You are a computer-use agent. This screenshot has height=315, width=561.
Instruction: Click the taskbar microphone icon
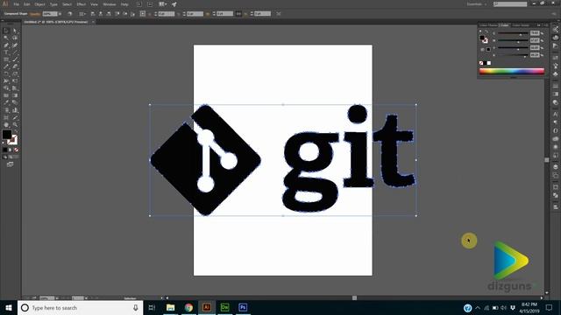[x=136, y=307]
